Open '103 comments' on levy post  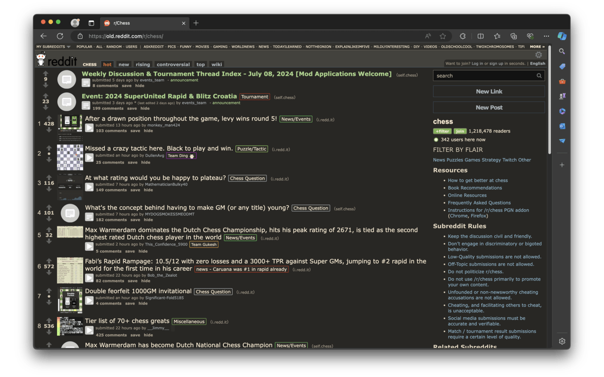tap(111, 131)
